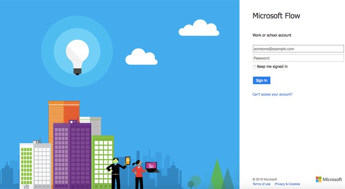Click the email address input field
The width and height of the screenshot is (345, 189).
298,49
